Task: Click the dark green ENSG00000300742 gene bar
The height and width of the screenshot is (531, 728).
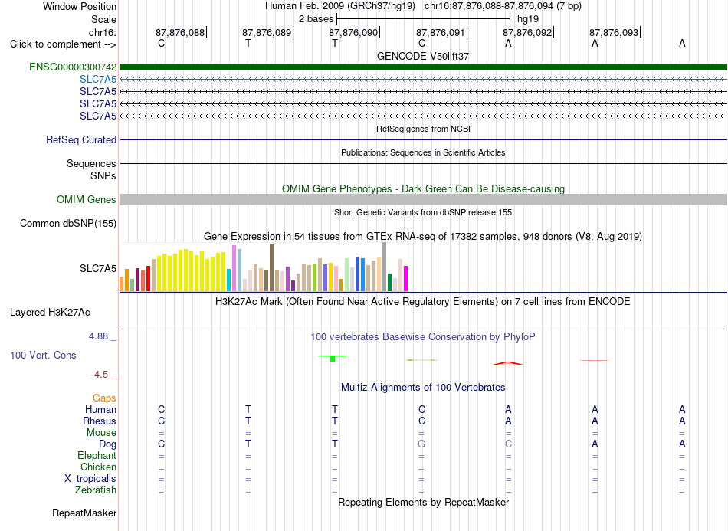Action: [423, 67]
